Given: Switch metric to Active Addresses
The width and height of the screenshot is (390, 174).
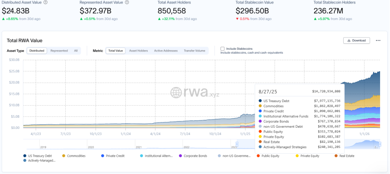Looking at the screenshot, I should [x=166, y=51].
